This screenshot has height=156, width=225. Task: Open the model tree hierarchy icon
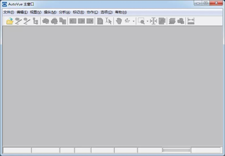(x=35, y=21)
